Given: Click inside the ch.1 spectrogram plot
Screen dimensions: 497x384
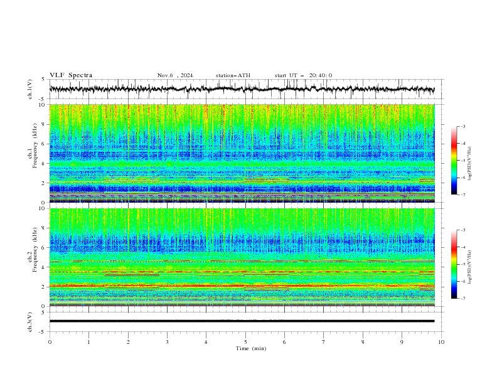Looking at the screenshot, I should 242,153.
